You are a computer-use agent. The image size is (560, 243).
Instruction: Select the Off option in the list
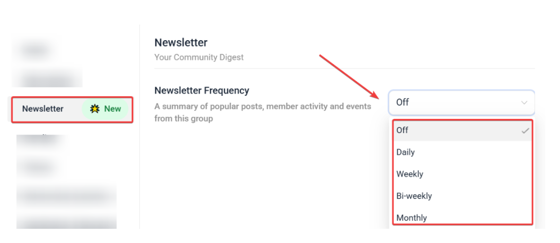[x=402, y=130]
